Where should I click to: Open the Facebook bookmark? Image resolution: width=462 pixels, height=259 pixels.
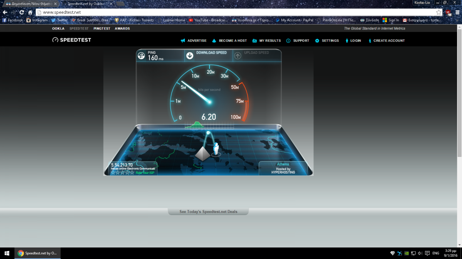click(13, 20)
